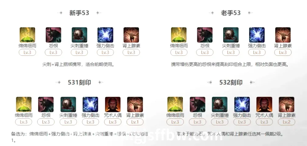Click Lv.2 badge under 532刻印 肾上腺素

point(287,122)
